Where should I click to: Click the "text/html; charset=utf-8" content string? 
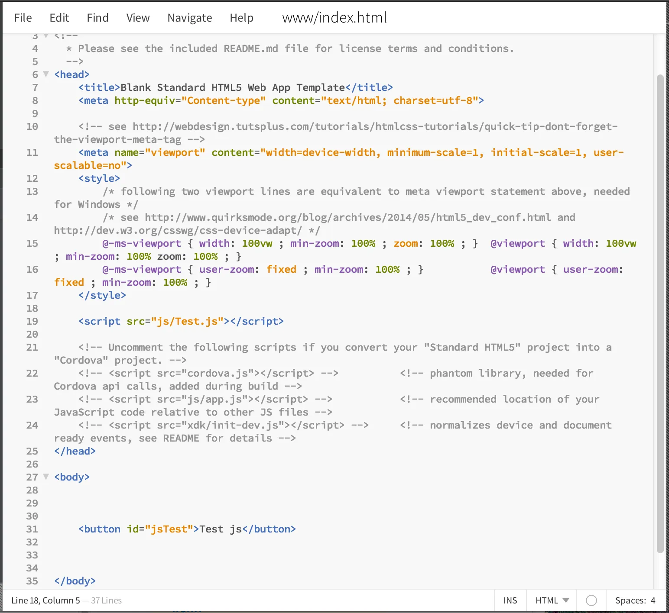[x=399, y=100]
